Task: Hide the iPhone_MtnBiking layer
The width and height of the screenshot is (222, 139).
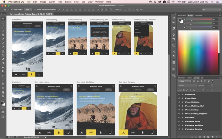Action: (x=179, y=102)
